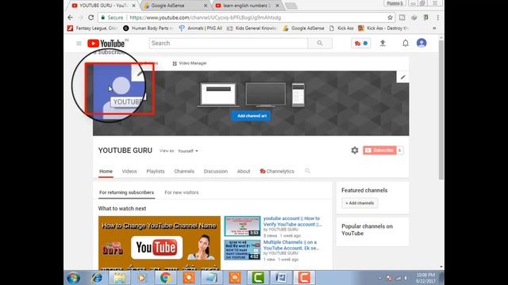The height and width of the screenshot is (285, 508).
Task: Open Human Body Parts bookmark
Action: tap(148, 28)
